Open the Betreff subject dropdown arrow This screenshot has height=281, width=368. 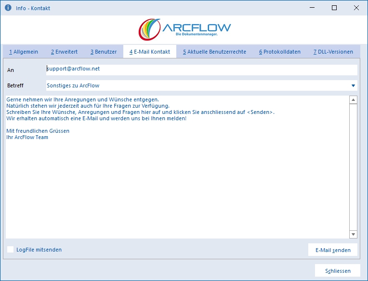pyautogui.click(x=353, y=85)
